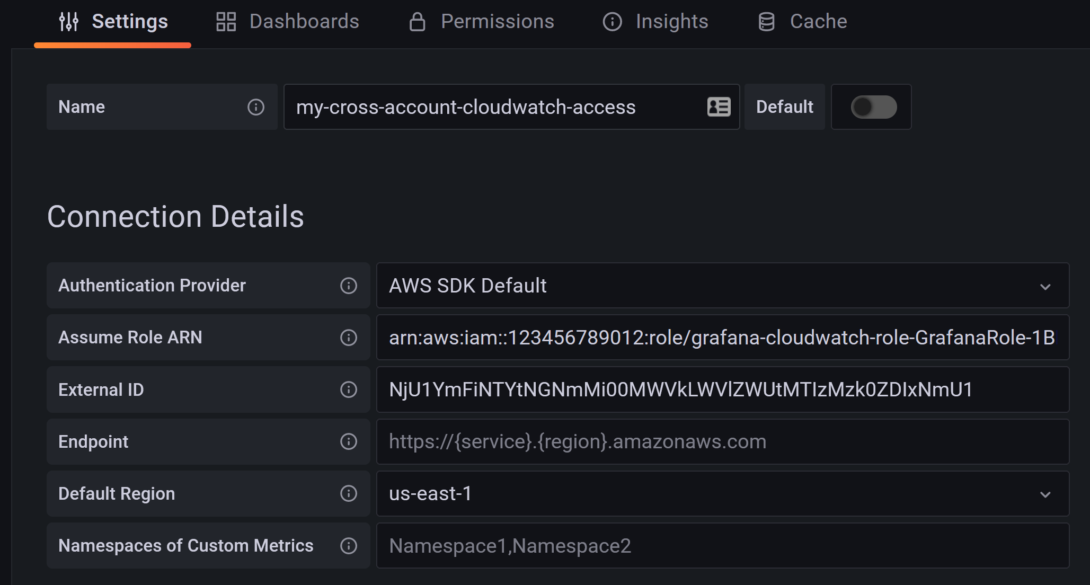The height and width of the screenshot is (585, 1090).
Task: Click the Authentication Provider info icon
Action: pos(348,286)
